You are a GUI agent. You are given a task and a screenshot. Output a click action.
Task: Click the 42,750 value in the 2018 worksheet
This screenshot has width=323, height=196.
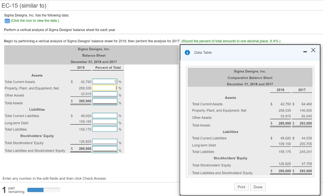click(x=86, y=82)
